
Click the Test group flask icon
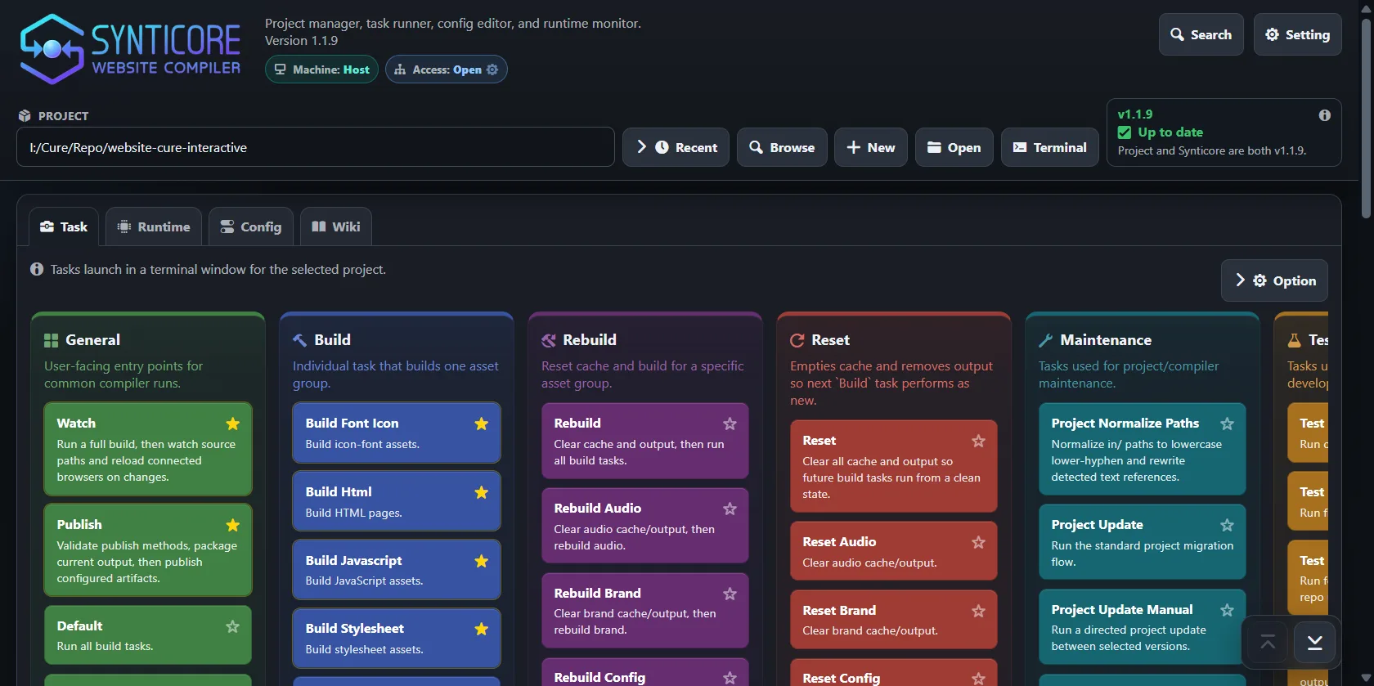point(1294,340)
